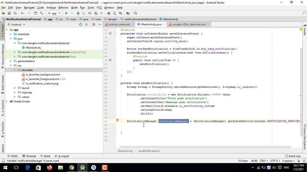Open the Logcat tool window button
Viewport: 307px width, 172px height.
62,156
